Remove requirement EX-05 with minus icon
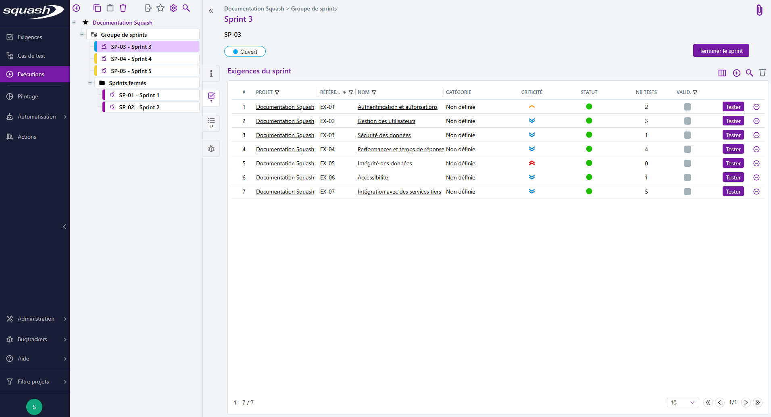The height and width of the screenshot is (417, 771). click(x=756, y=163)
